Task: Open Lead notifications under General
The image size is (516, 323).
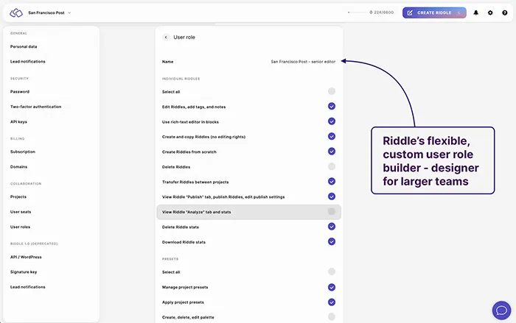Action: point(28,62)
